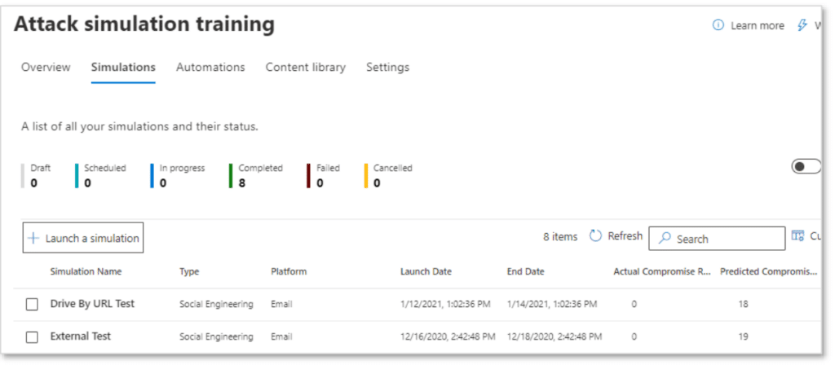Click actual compromise value in External Test row

[634, 336]
